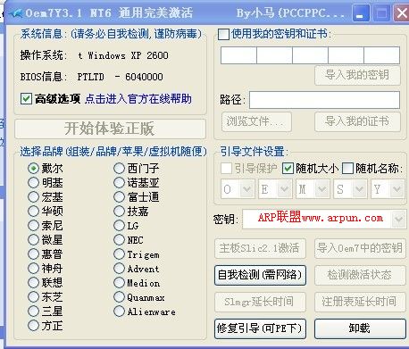This screenshot has width=409, height=349.
Task: Click the 检测激活状态 button
Action: (x=360, y=275)
